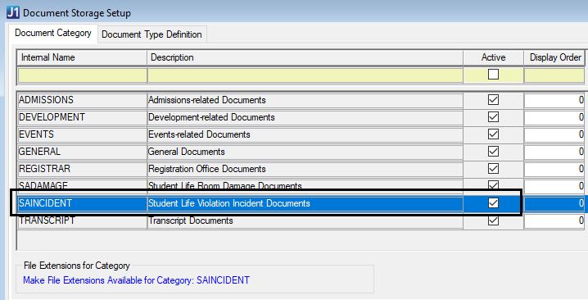Edit Display Order value for GENERAL row
Viewport: 588px width, 300px height.
554,152
